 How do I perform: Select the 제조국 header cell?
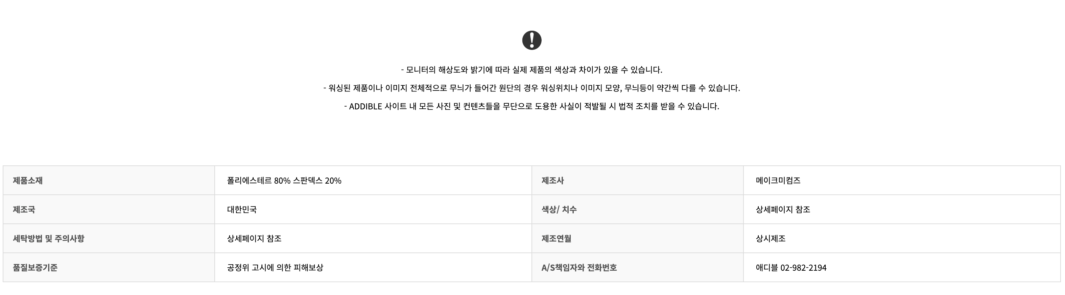point(109,209)
